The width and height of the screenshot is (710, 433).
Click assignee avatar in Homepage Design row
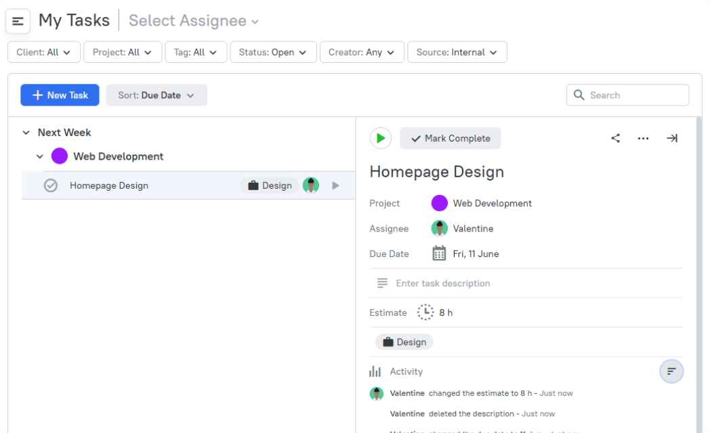pos(310,185)
